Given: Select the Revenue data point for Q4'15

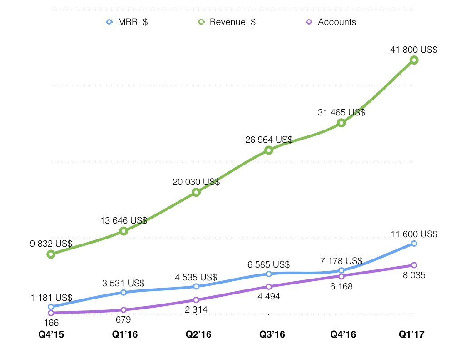Looking at the screenshot, I should [51, 254].
